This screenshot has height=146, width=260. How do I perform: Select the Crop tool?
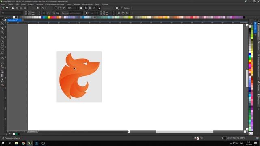pyautogui.click(x=2, y=28)
